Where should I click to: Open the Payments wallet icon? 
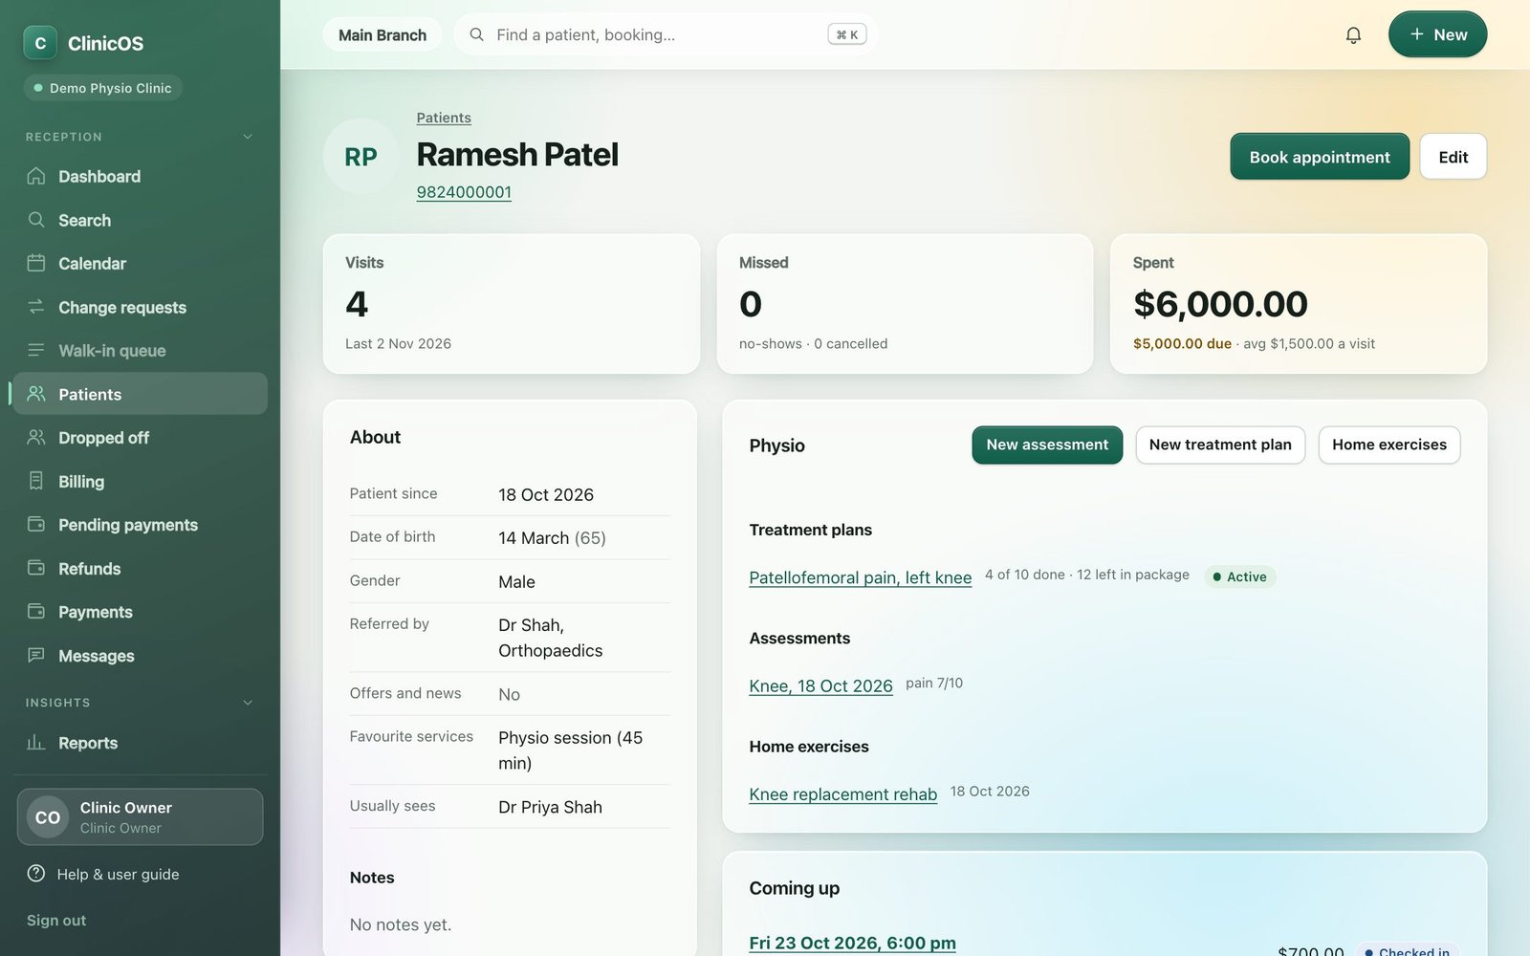tap(36, 611)
